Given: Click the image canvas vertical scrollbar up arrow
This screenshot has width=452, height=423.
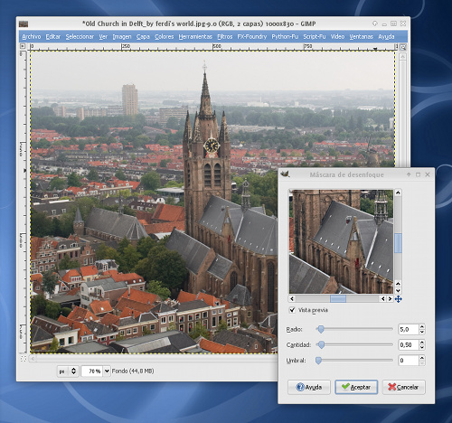Looking at the screenshot, I should pos(403,56).
